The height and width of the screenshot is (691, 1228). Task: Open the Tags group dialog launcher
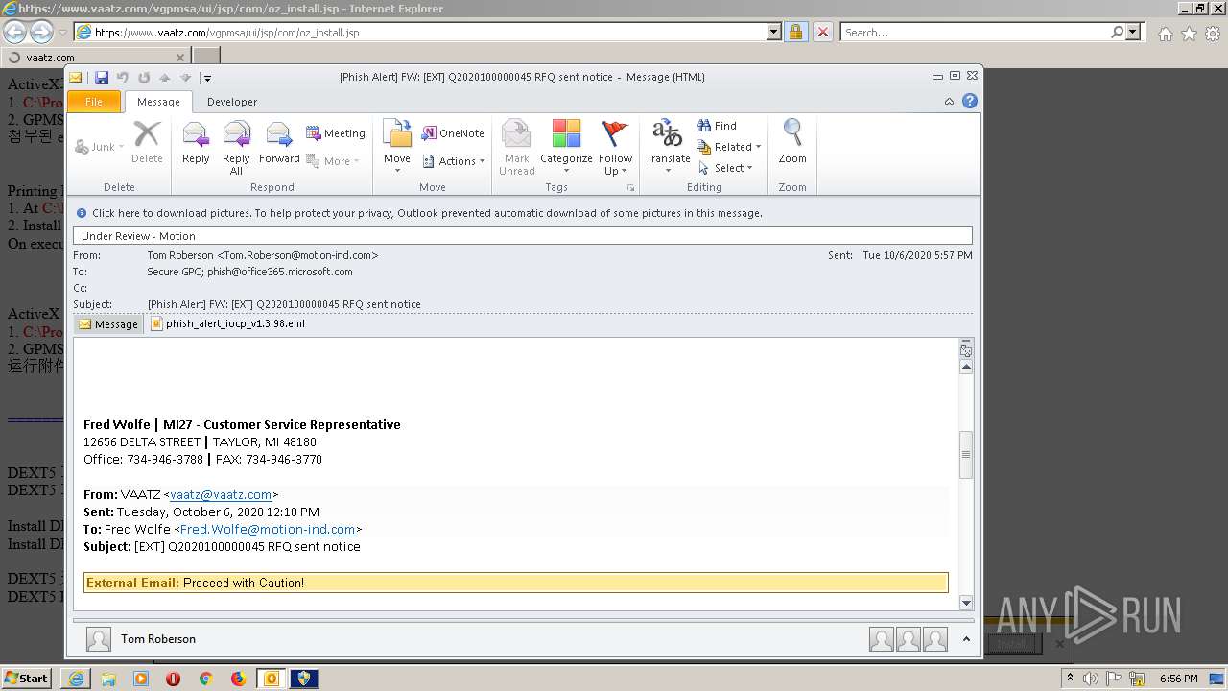pyautogui.click(x=630, y=187)
